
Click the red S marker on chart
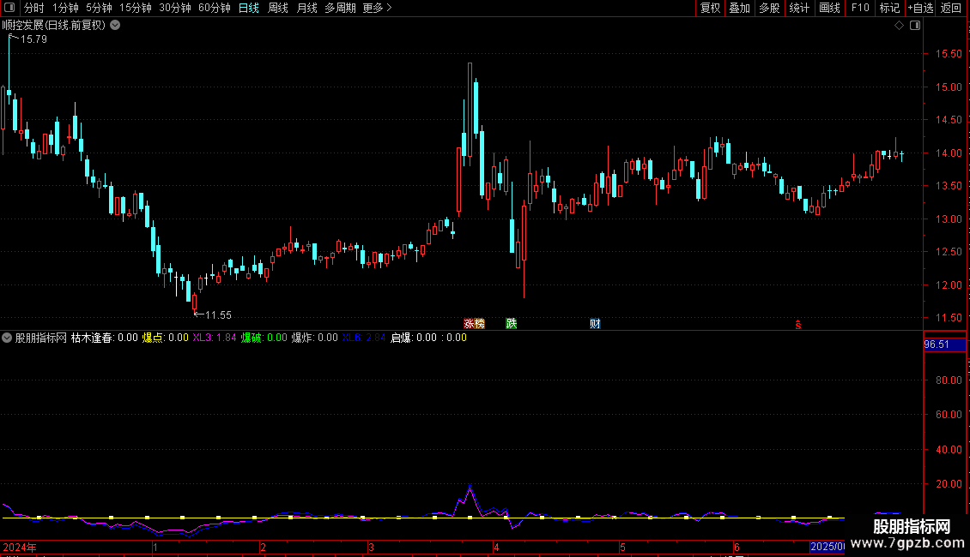click(798, 325)
